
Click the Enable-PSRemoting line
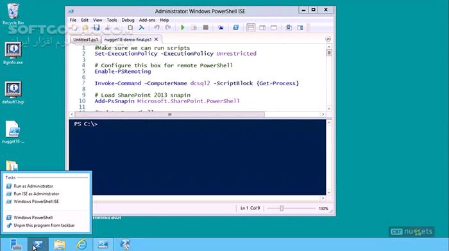pyautogui.click(x=123, y=72)
